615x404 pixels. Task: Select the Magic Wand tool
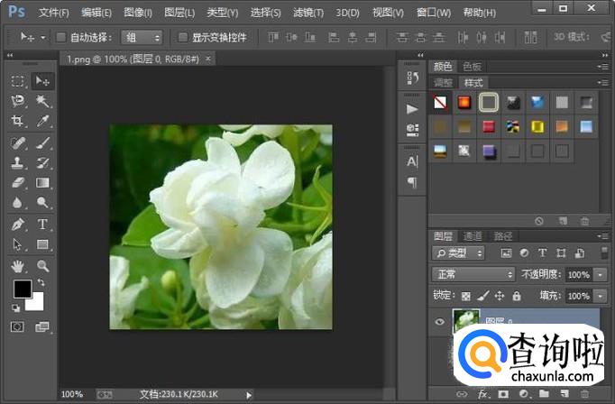coord(42,101)
